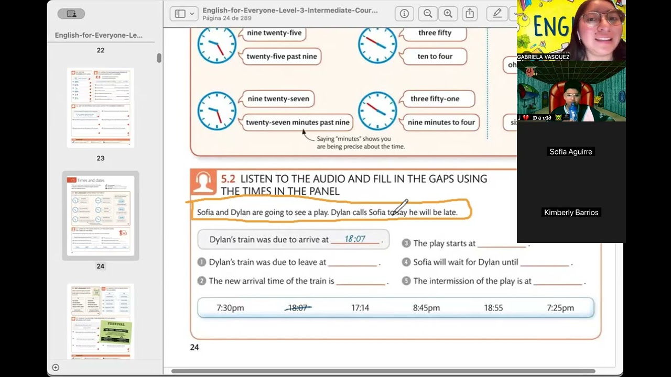Click the clock icon beside nine twenty-seven
The image size is (671, 377).
217,110
